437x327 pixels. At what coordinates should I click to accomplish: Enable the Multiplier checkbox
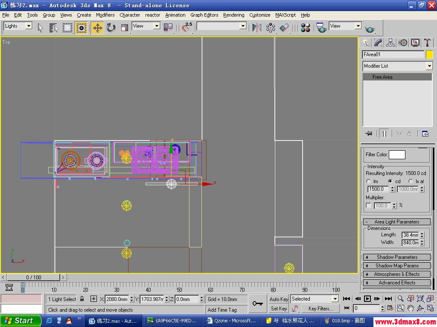[x=368, y=206]
